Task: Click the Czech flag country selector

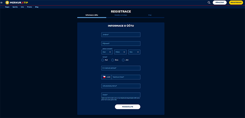Action: 104,77
